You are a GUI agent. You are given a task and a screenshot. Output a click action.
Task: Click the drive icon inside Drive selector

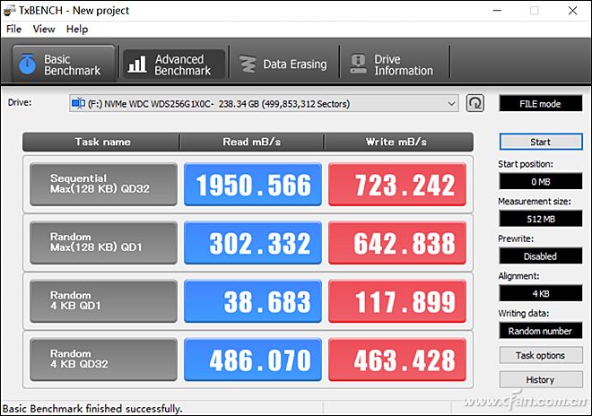(78, 103)
